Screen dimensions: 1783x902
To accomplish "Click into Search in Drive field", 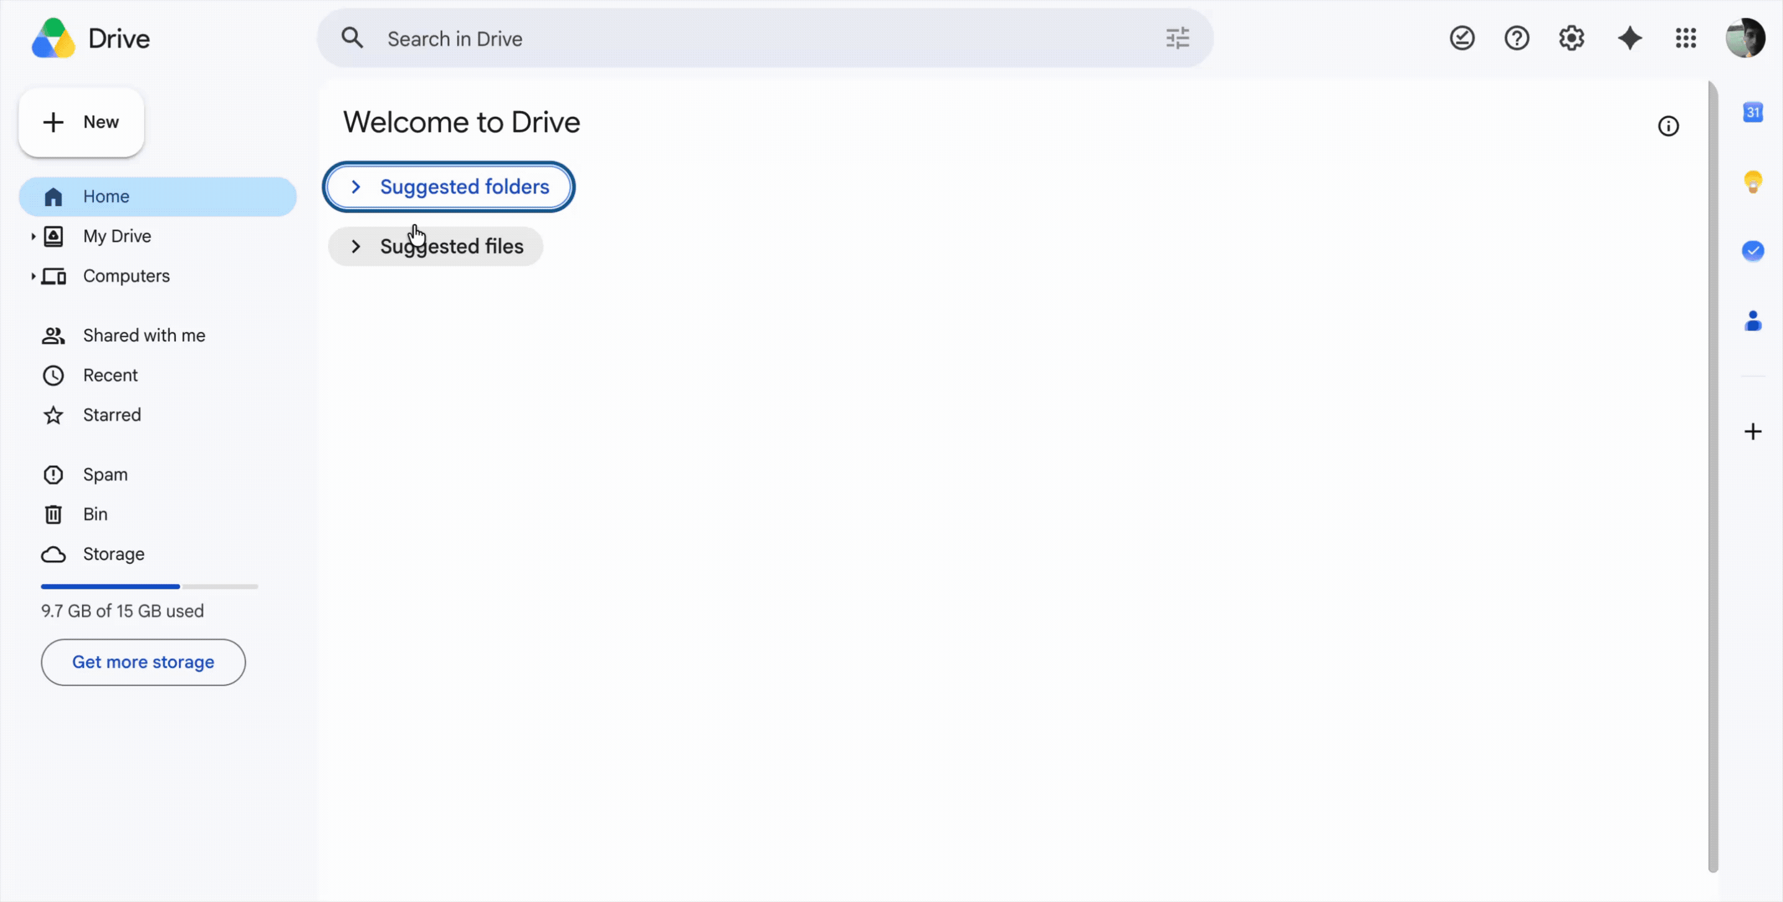I will tap(765, 38).
